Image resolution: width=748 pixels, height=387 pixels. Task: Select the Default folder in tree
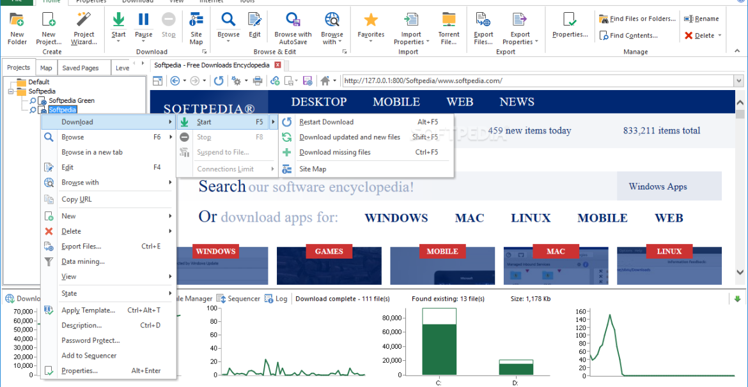click(x=38, y=82)
